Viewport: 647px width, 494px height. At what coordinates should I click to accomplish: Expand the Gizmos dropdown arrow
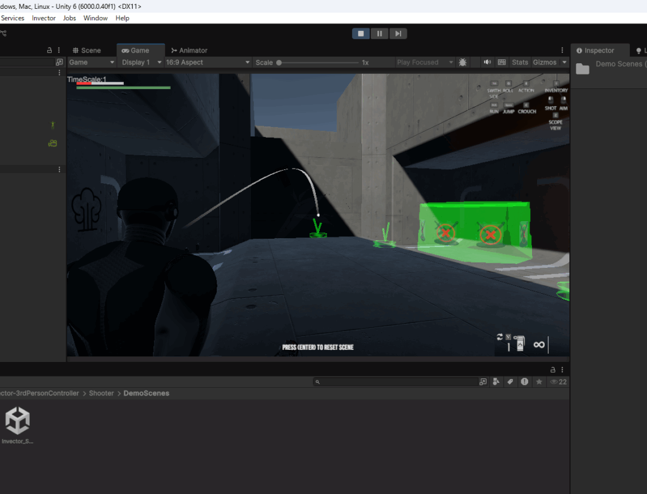[564, 63]
